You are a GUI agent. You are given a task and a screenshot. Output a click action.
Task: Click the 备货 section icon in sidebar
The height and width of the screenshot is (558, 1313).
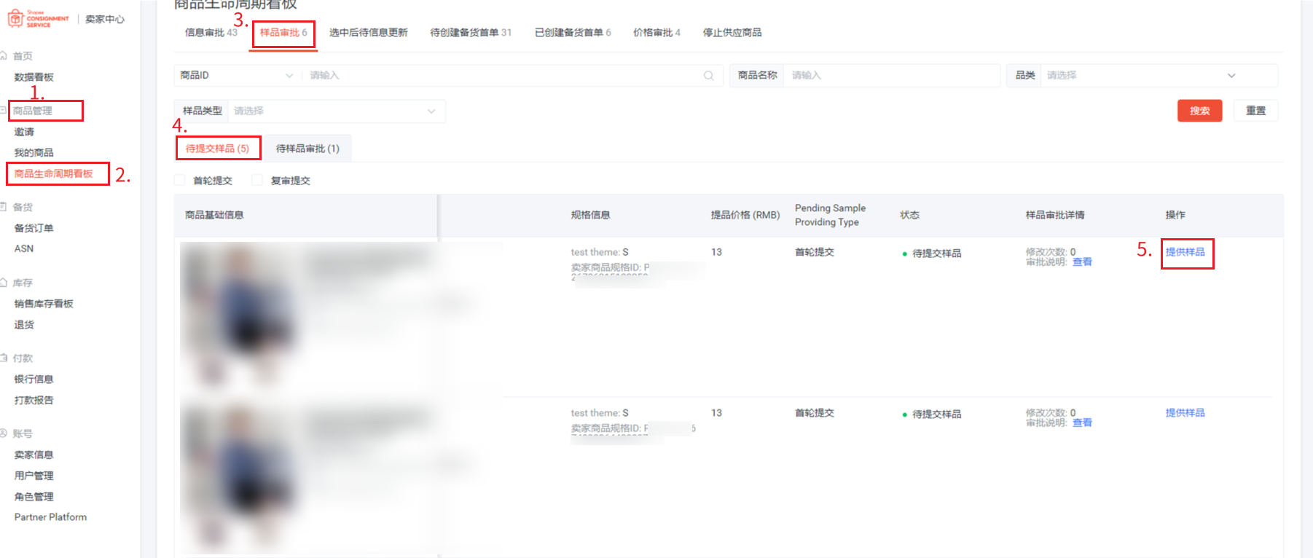(4, 207)
